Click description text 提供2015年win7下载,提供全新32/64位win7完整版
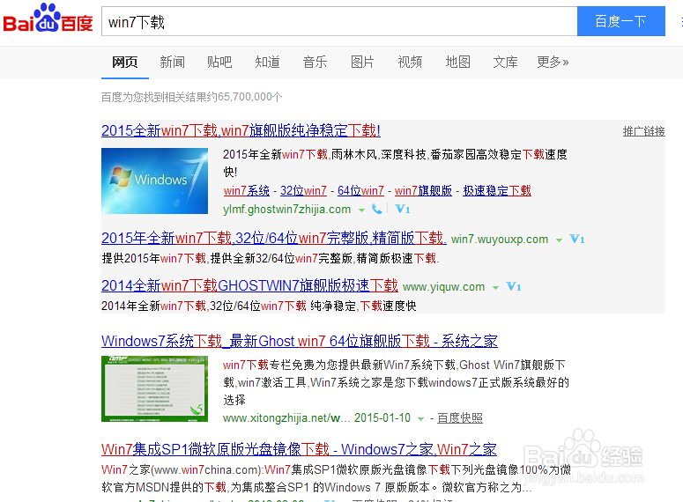 click(x=271, y=259)
